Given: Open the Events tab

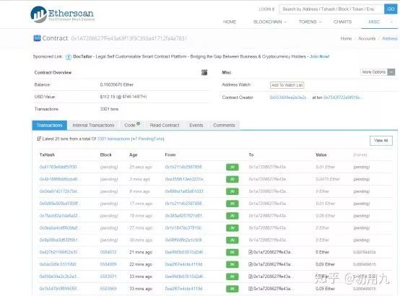Looking at the screenshot, I should coord(196,126).
